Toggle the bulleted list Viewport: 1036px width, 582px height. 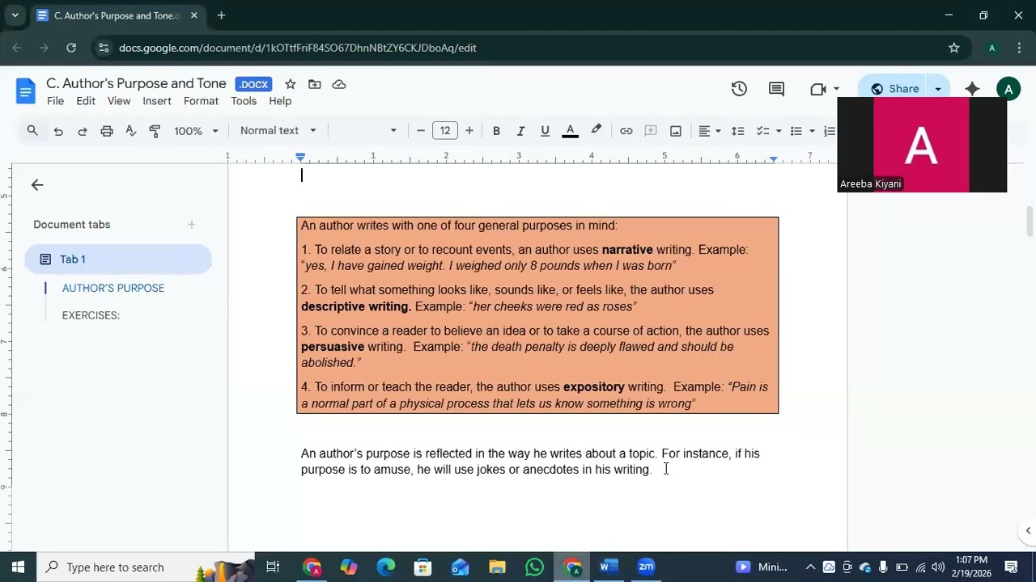pos(796,131)
